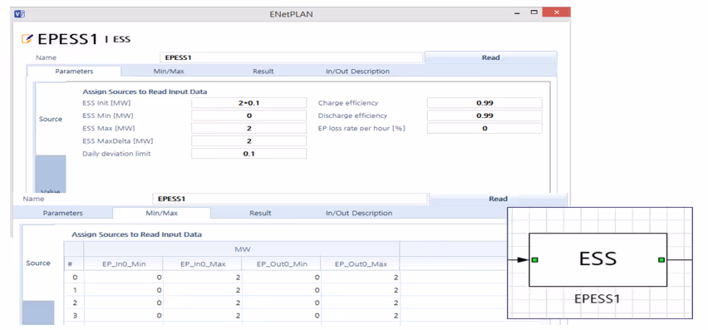Open In/Out Description tab in upper panel
This screenshot has width=708, height=330.
[357, 71]
